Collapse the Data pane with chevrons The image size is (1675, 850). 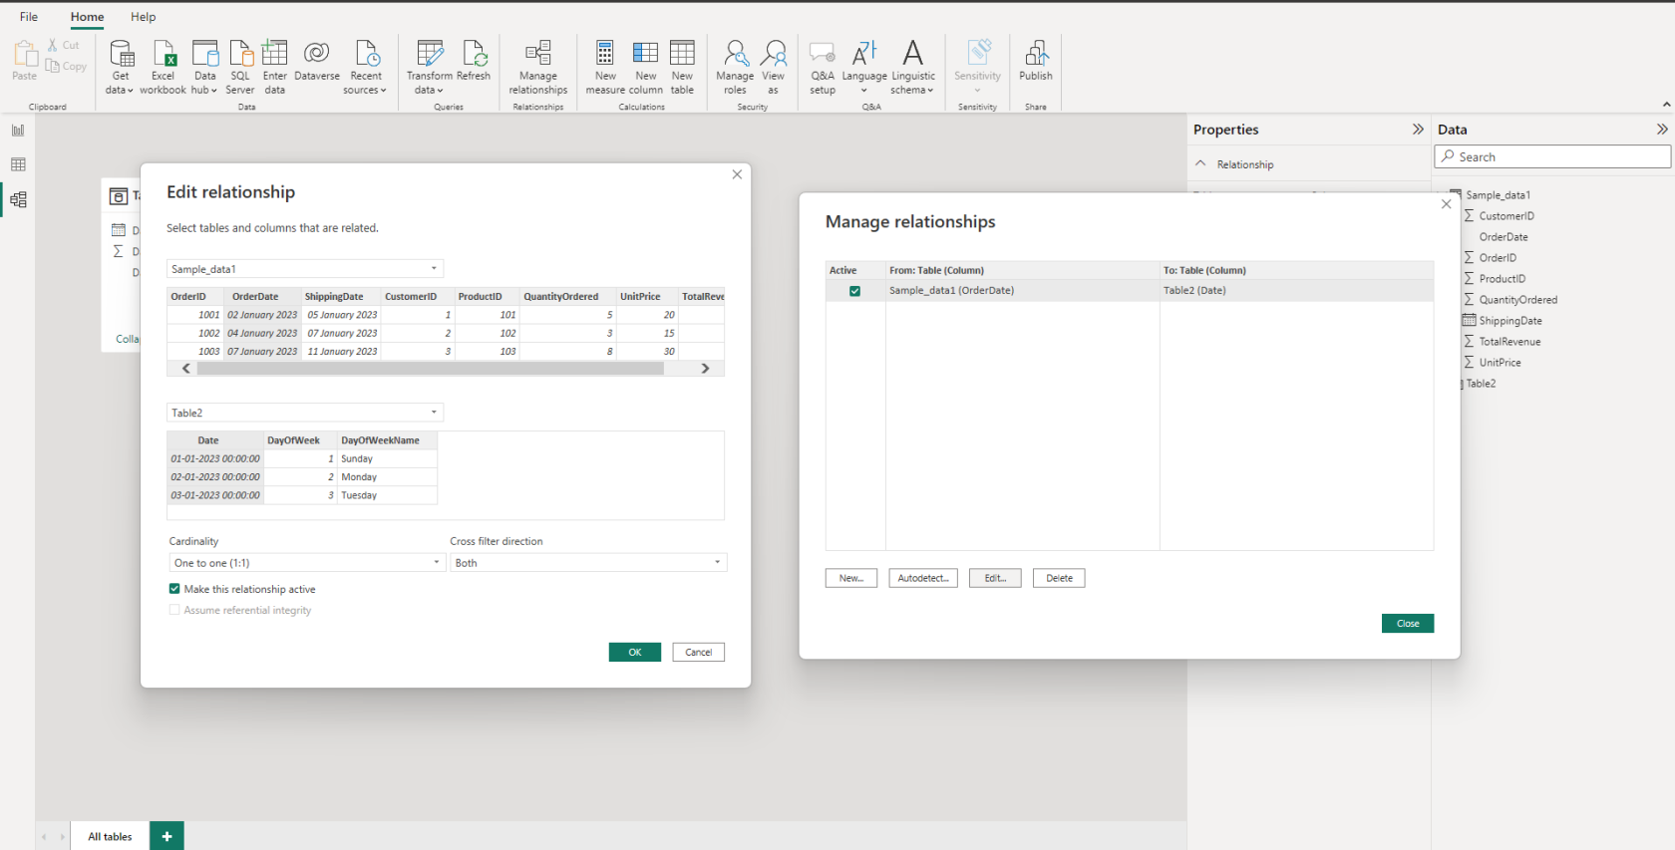click(x=1662, y=130)
